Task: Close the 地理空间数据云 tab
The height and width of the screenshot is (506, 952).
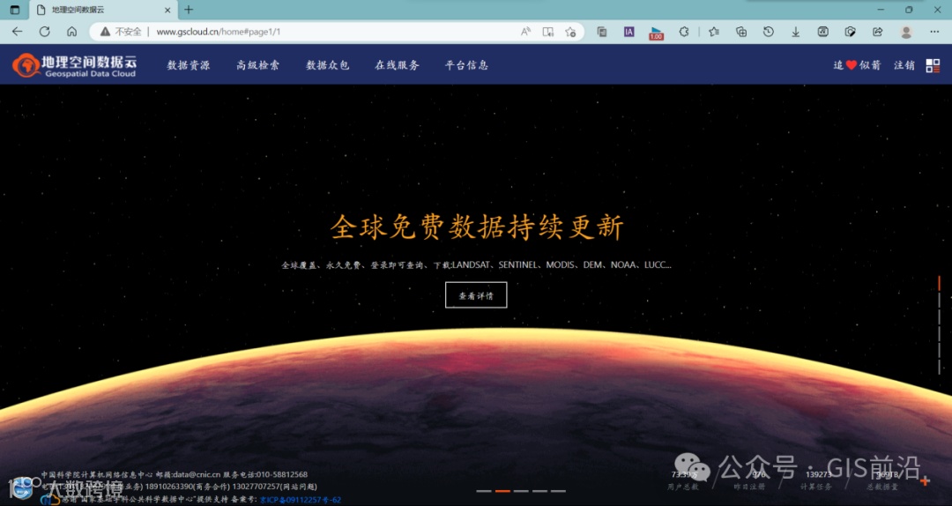Action: 167,11
